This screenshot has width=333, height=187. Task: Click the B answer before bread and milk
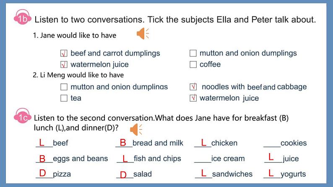point(123,143)
